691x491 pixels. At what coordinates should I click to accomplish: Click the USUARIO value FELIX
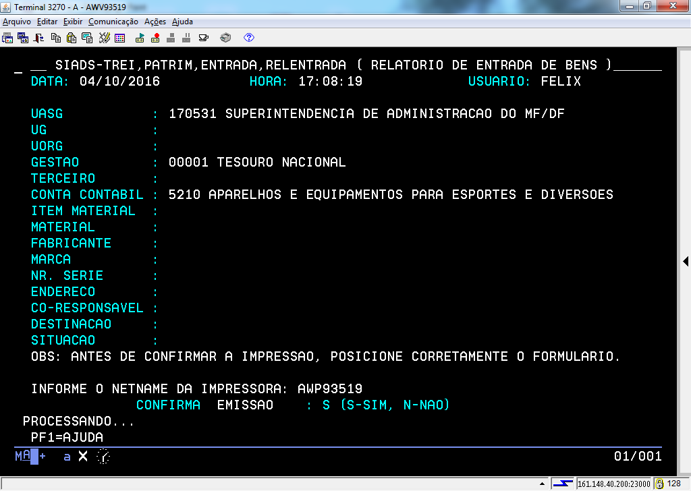point(561,82)
